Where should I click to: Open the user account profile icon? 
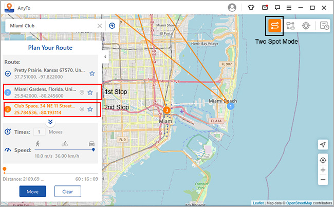(232, 8)
